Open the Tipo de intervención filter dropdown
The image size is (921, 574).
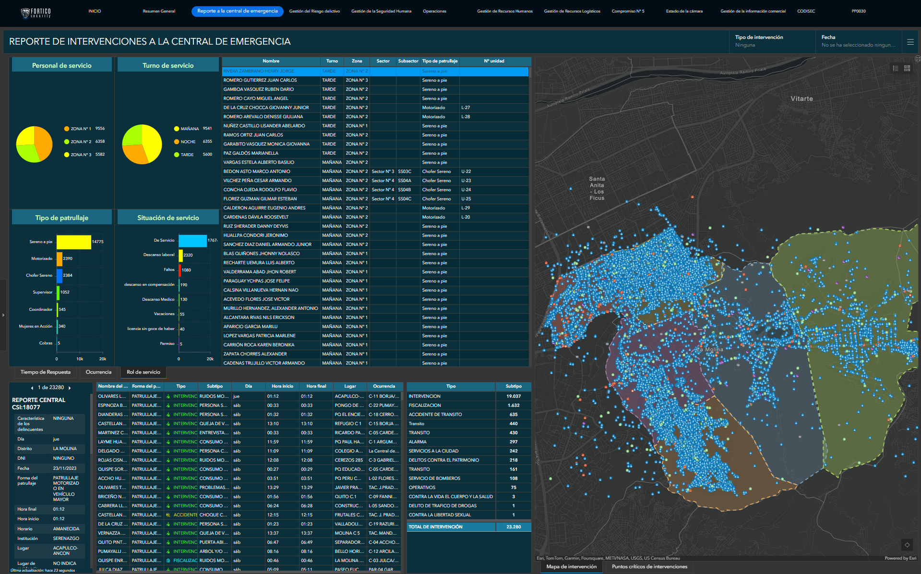click(x=771, y=41)
